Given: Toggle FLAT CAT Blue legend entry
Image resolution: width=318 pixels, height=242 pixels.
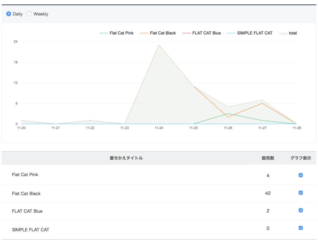Looking at the screenshot, I should 202,33.
